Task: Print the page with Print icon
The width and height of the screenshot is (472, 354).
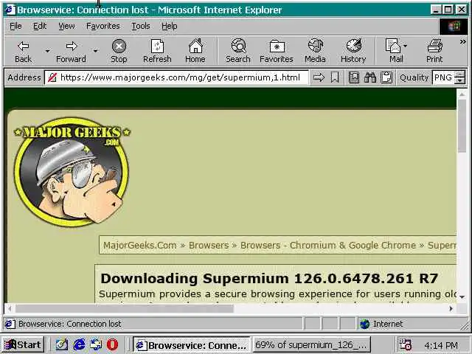Action: 434,51
